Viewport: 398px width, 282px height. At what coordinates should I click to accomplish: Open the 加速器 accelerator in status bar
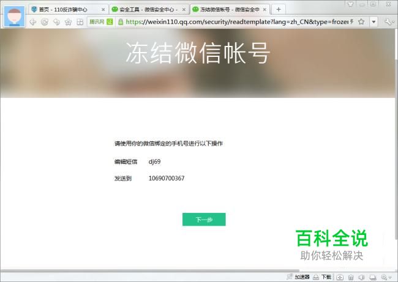click(298, 277)
